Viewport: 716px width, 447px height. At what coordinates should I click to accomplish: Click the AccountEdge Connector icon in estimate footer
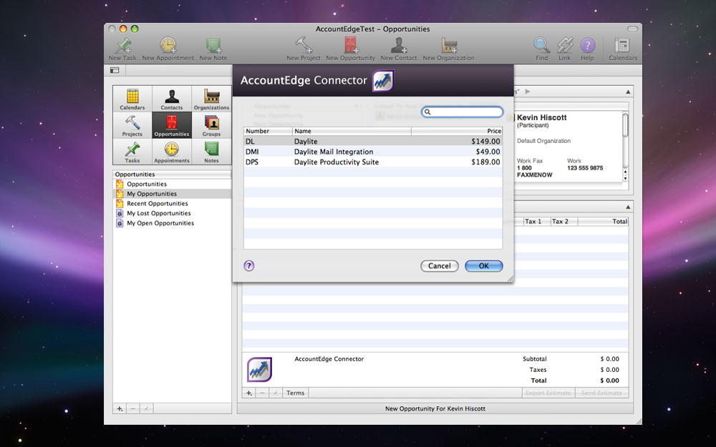(259, 370)
